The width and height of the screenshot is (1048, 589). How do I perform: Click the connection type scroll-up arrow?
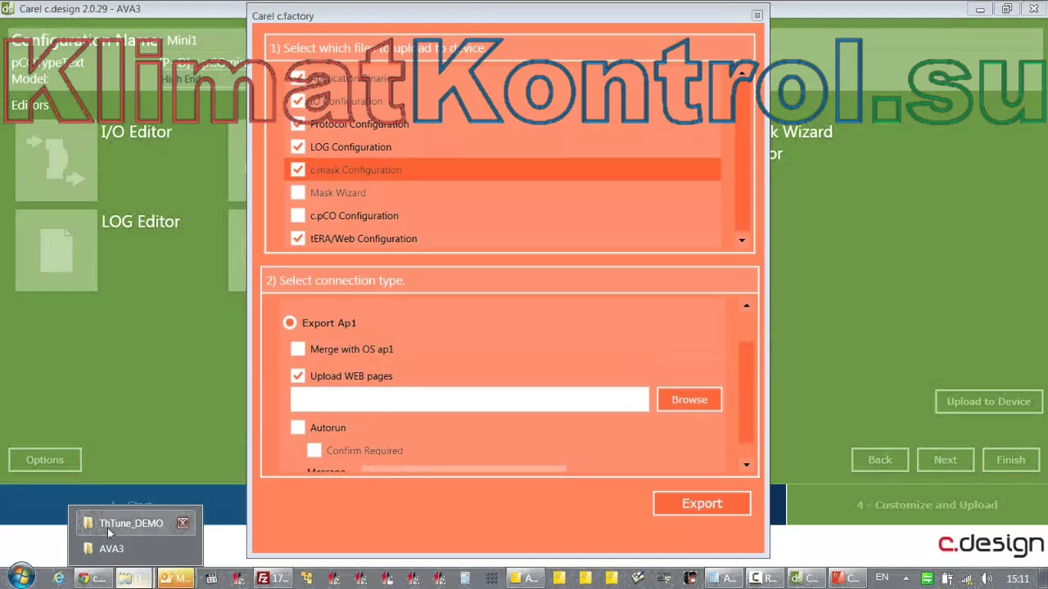[746, 306]
